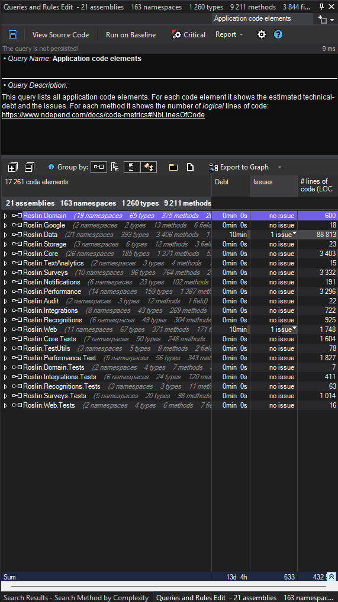Collapse all rows with the minus icon
Screen dimensions: 338x602
pos(29,167)
